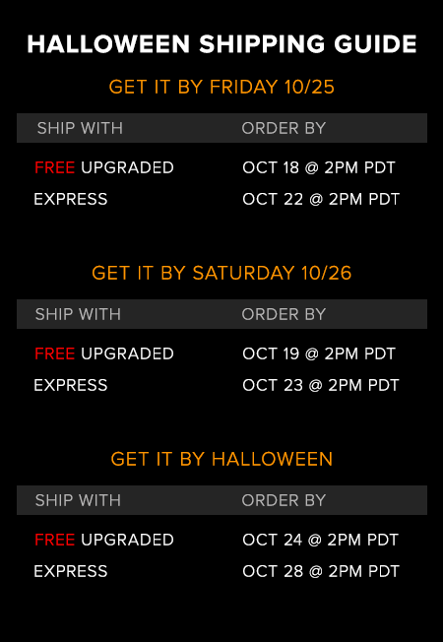This screenshot has height=642, width=443.
Task: Click the Oct 22 @ 2PM PDT deadline
Action: pos(321,200)
